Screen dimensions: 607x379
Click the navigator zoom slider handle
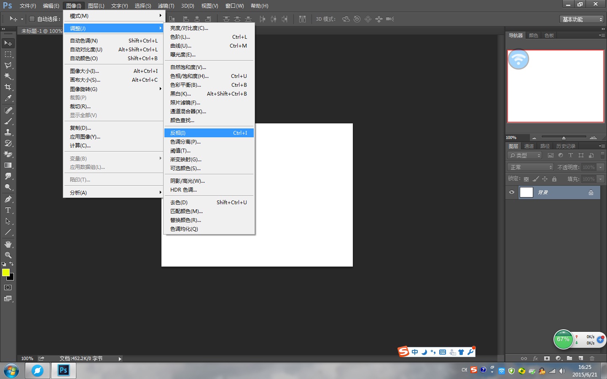[x=564, y=138]
